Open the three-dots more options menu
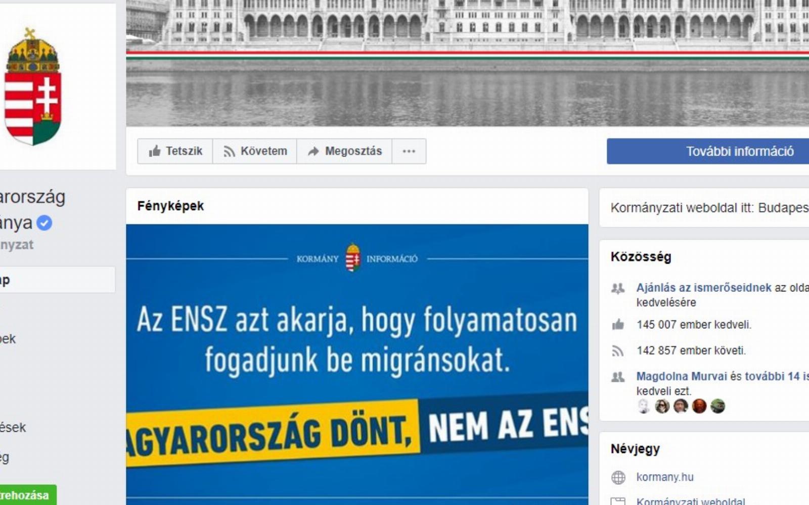This screenshot has height=505, width=809. pos(409,151)
